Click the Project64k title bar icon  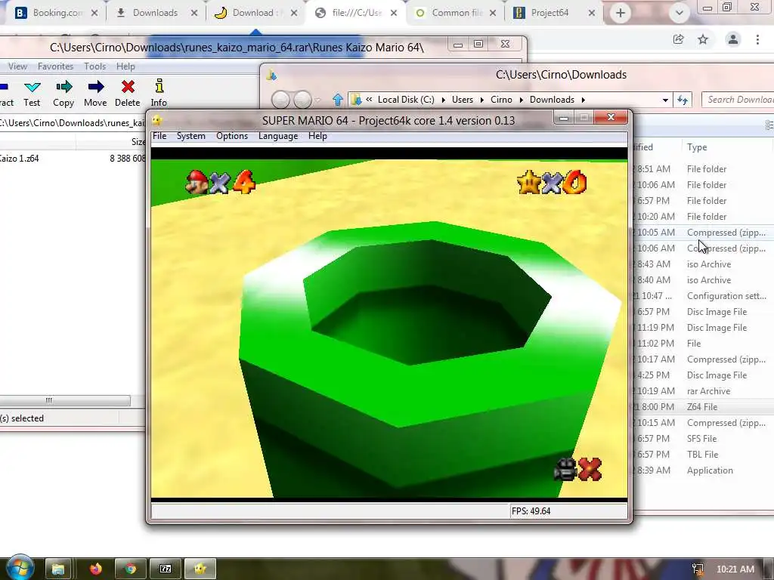(x=157, y=120)
